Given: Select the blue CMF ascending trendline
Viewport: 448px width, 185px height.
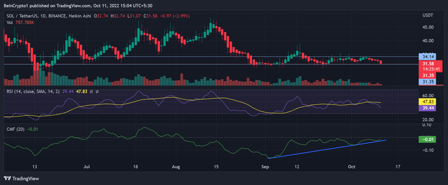Looking at the screenshot, I should coord(325,149).
